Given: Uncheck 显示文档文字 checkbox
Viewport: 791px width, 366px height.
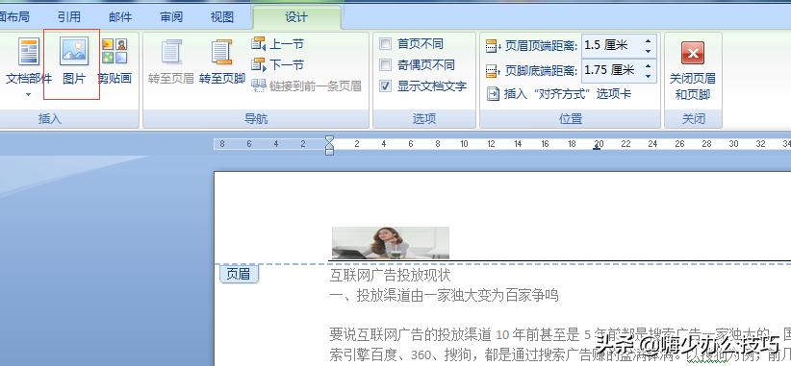Looking at the screenshot, I should [x=386, y=86].
